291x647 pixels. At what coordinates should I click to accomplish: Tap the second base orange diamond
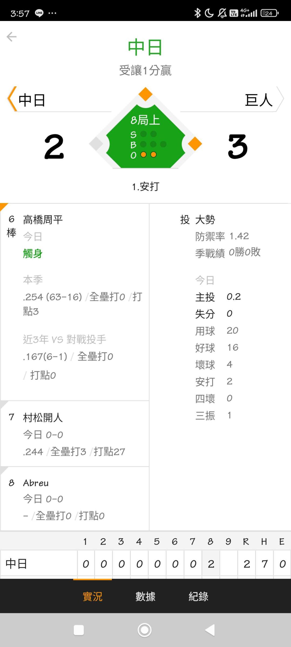(x=145, y=94)
